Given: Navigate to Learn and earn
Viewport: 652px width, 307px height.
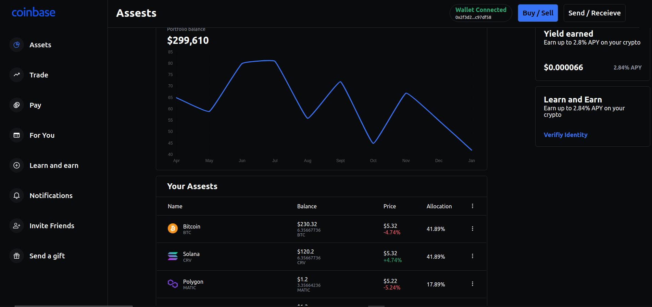Looking at the screenshot, I should (x=54, y=165).
